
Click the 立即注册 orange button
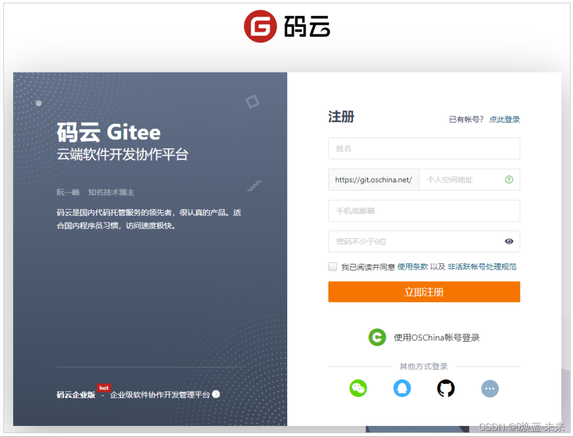tap(424, 292)
